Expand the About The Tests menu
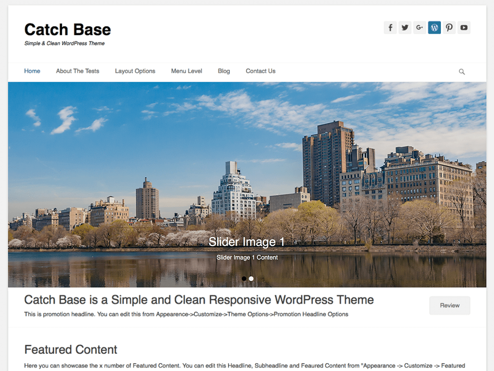The height and width of the screenshot is (371, 494). (x=77, y=71)
